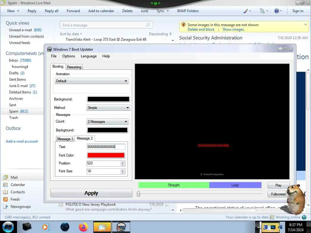
Task: Open the Windows Start orb
Action: [8, 227]
